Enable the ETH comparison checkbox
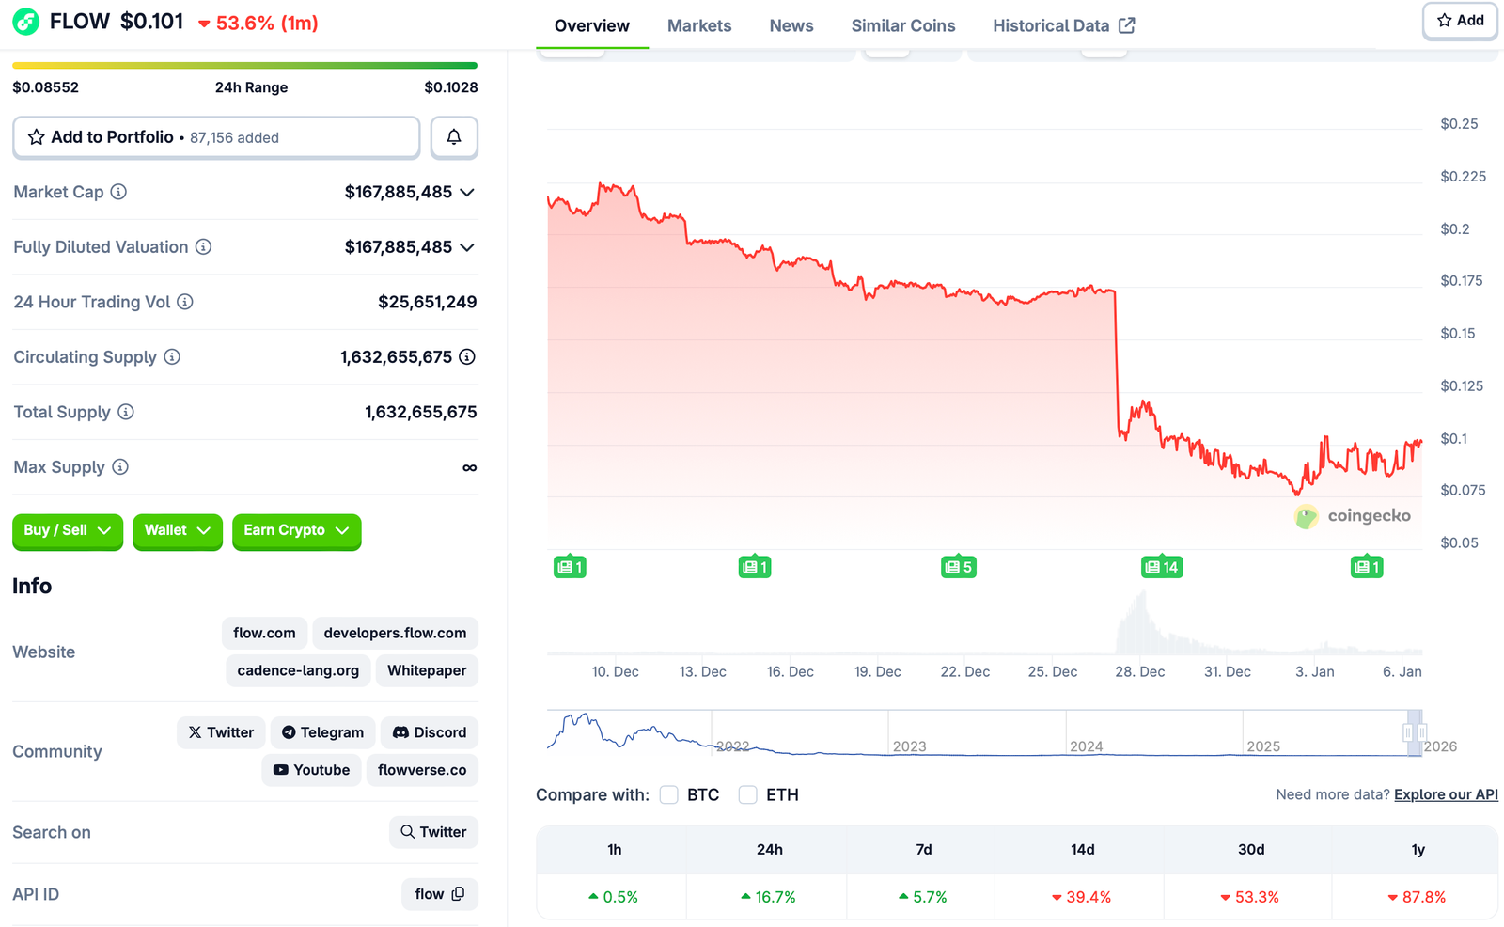This screenshot has width=1504, height=927. (748, 794)
